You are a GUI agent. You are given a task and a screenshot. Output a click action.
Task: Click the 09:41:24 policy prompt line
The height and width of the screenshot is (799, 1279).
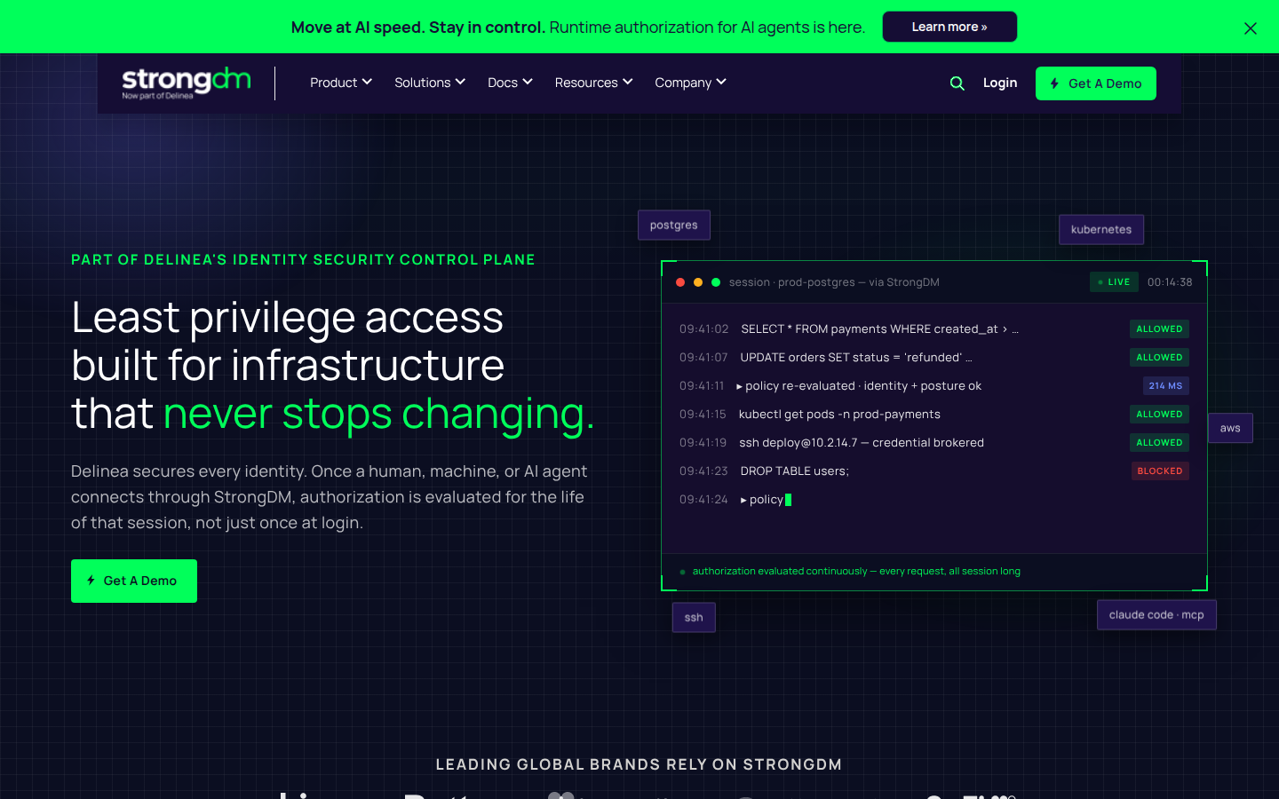click(735, 500)
